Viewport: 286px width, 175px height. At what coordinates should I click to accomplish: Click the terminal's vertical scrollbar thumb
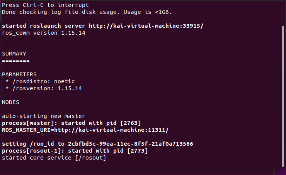(283, 96)
